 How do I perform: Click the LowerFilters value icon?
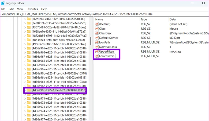97,56
